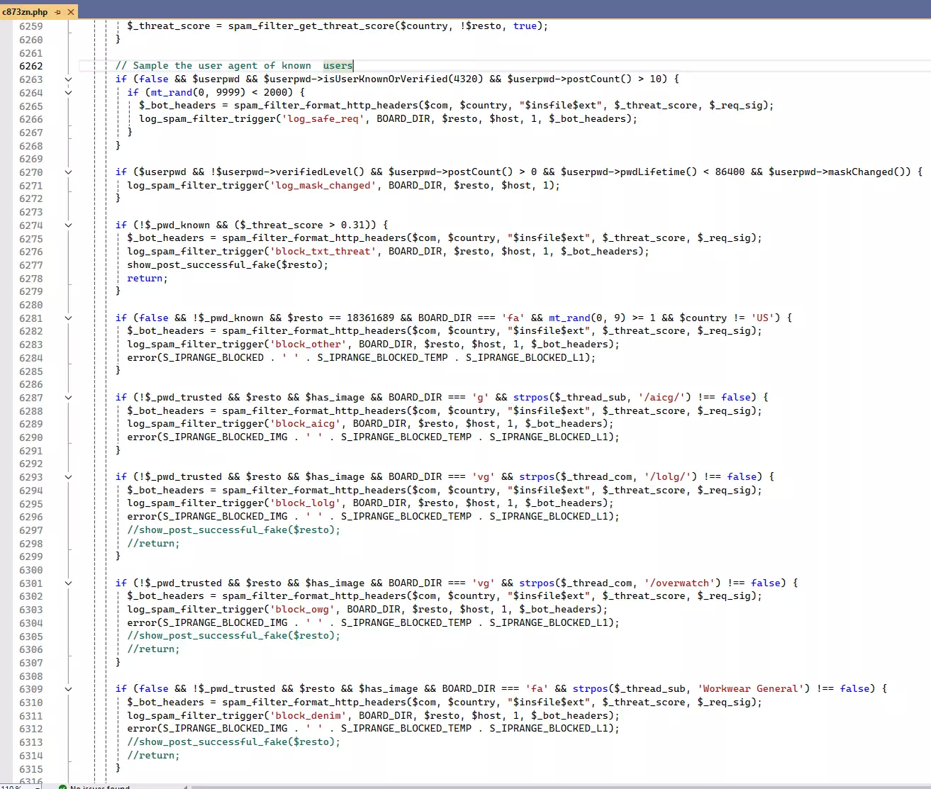Click the 'log_mask_changed' string on line 6271
Screen dimensions: 931x789
(323, 186)
